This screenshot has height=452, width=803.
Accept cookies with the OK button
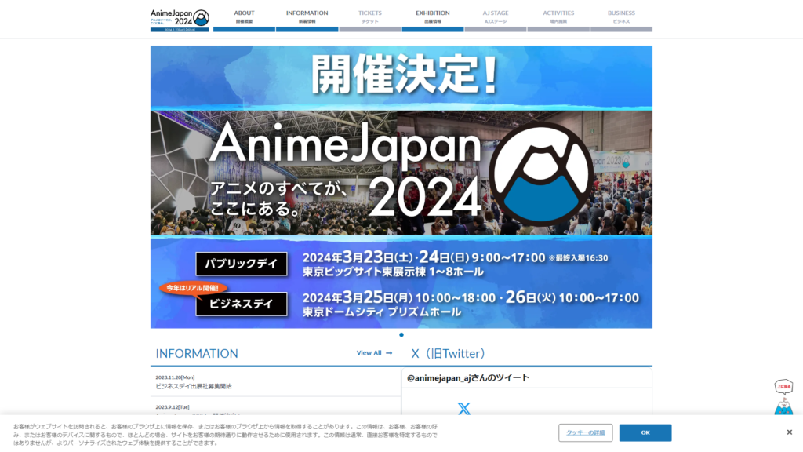[x=645, y=432]
